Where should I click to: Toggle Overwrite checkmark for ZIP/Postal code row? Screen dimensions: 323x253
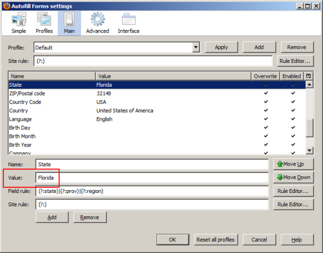tap(266, 93)
